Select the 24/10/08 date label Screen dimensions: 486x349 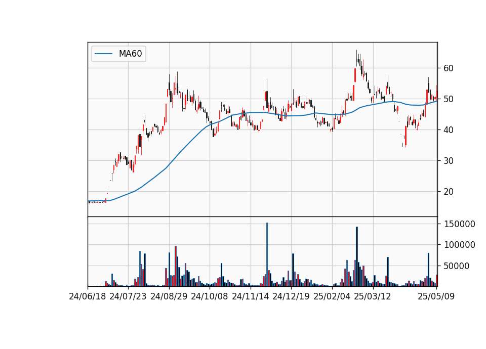(x=210, y=296)
